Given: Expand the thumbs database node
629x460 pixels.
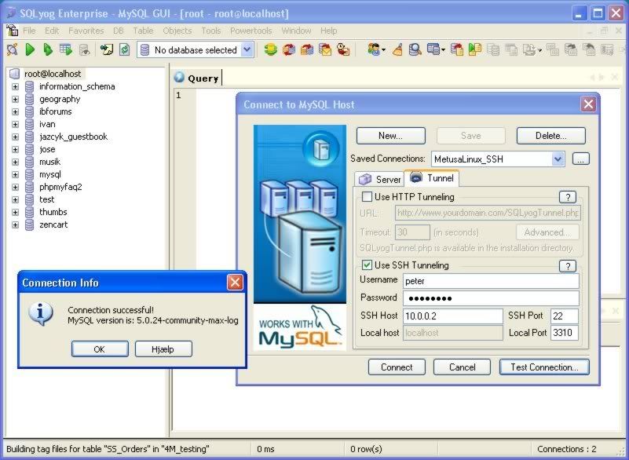Looking at the screenshot, I should pos(15,212).
